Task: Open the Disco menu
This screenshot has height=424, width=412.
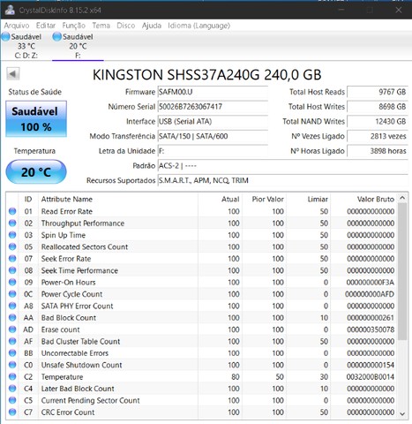Action: click(x=126, y=26)
